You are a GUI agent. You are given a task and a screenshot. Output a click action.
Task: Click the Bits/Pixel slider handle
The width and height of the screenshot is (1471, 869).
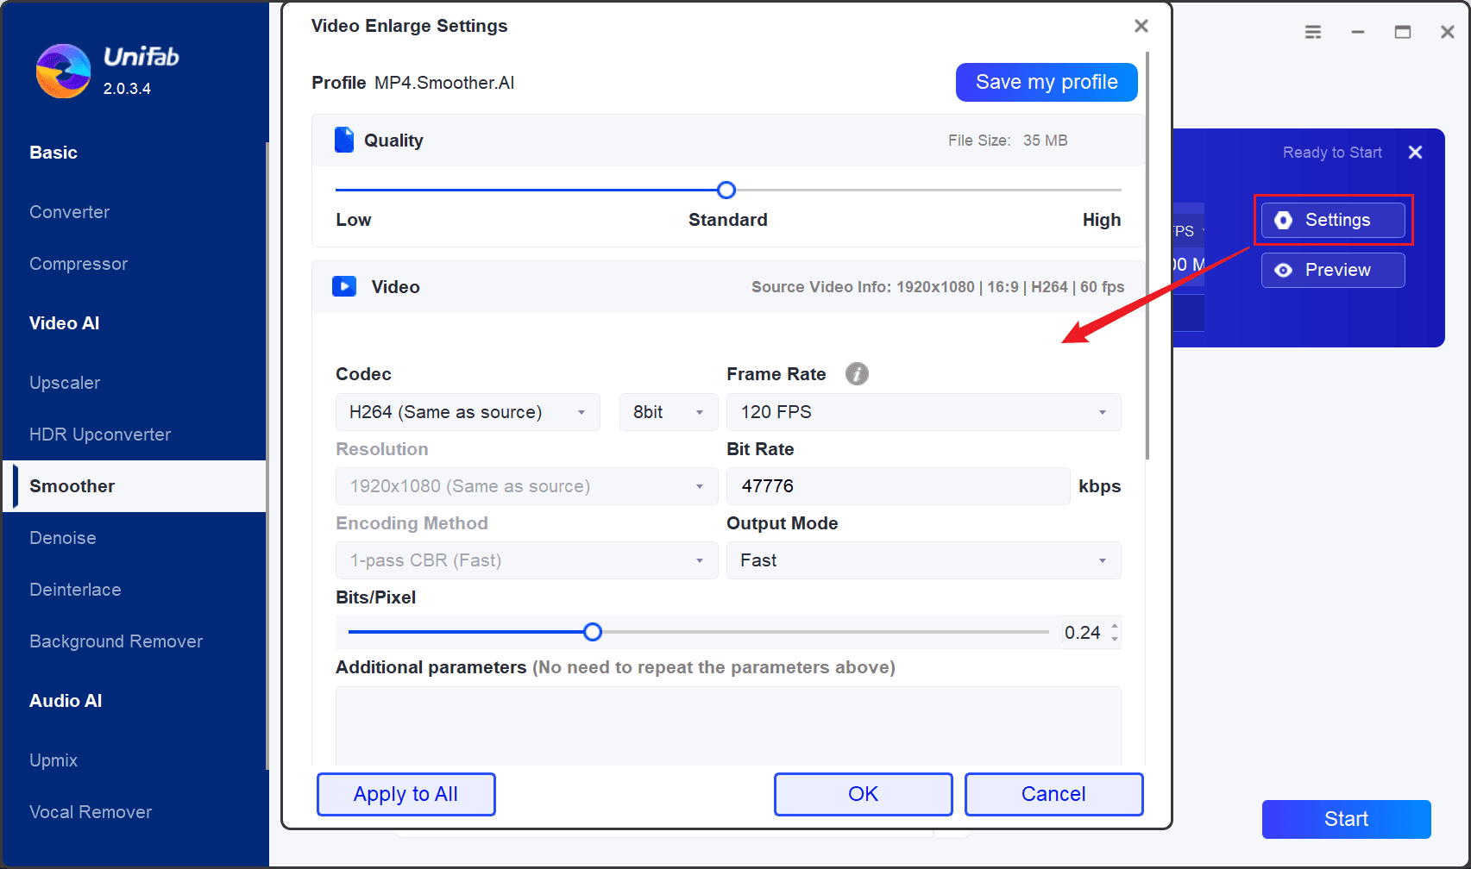[x=593, y=632]
